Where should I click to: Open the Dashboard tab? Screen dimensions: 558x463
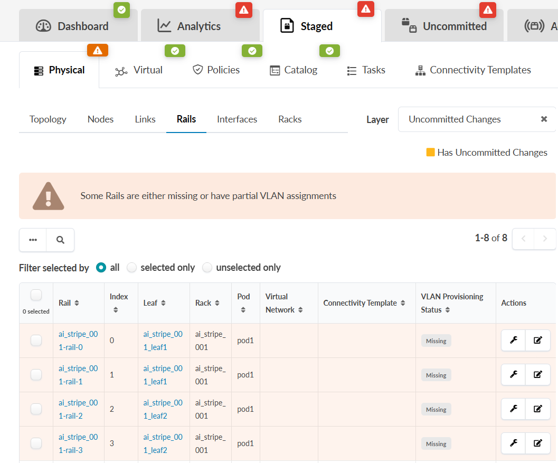point(78,26)
